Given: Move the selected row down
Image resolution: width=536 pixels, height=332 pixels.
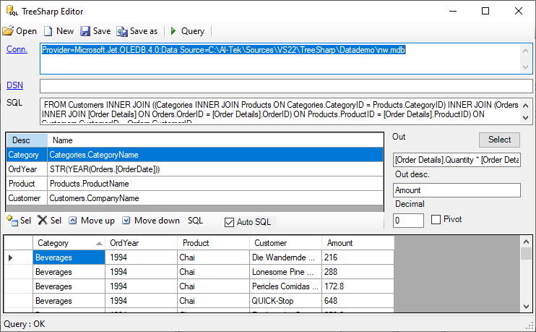Looking at the screenshot, I should click(151, 221).
